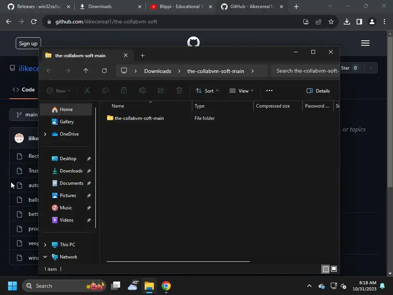
Task: Open a new Chrome tab
Action: pyautogui.click(x=296, y=7)
